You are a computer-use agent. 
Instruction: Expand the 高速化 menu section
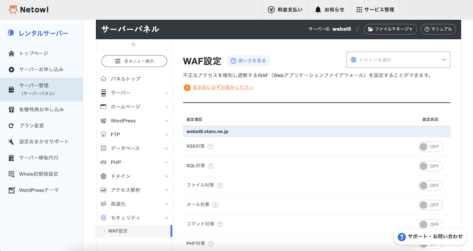(134, 204)
